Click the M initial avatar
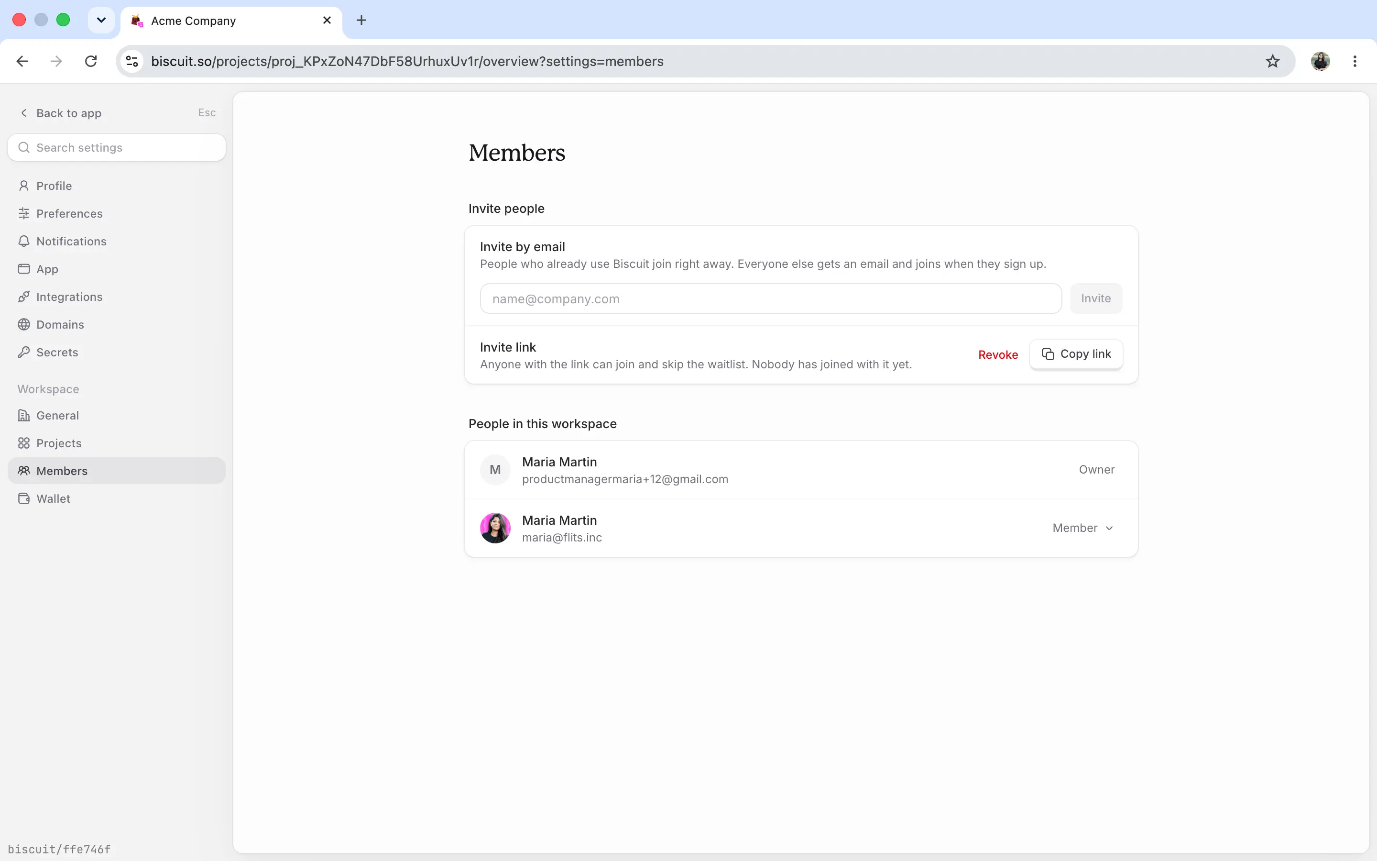Viewport: 1377px width, 861px height. tap(495, 470)
